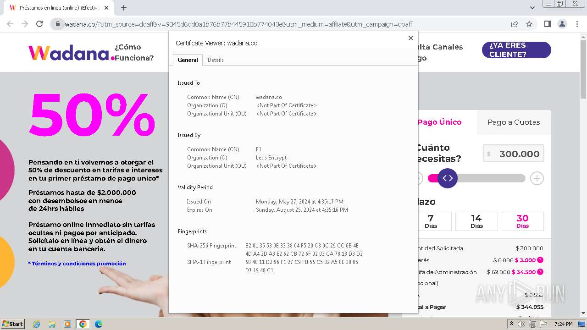Choose the 14 Días term
This screenshot has width=587, height=330.
click(x=476, y=221)
